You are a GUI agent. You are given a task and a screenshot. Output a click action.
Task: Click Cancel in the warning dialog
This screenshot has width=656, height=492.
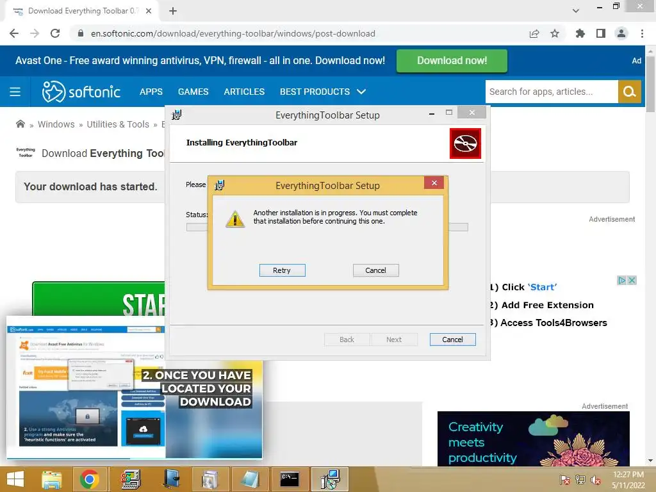tap(375, 270)
